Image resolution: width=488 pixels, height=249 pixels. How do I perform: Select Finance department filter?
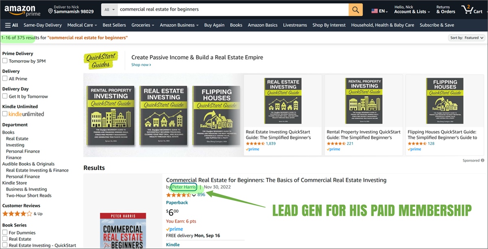click(14, 158)
